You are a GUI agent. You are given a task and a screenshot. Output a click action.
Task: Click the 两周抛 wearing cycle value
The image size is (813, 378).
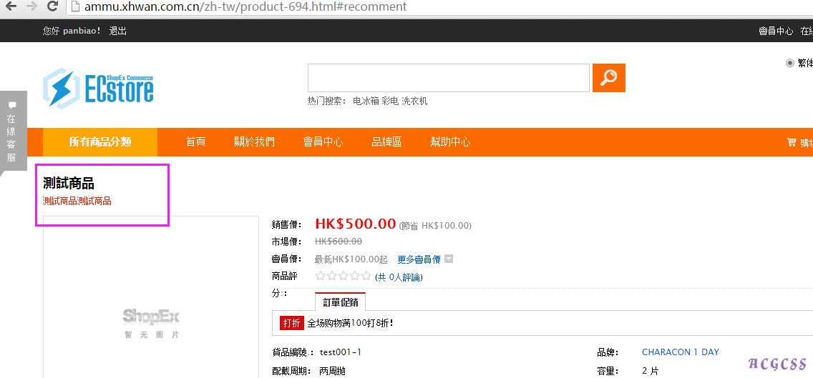pyautogui.click(x=332, y=371)
